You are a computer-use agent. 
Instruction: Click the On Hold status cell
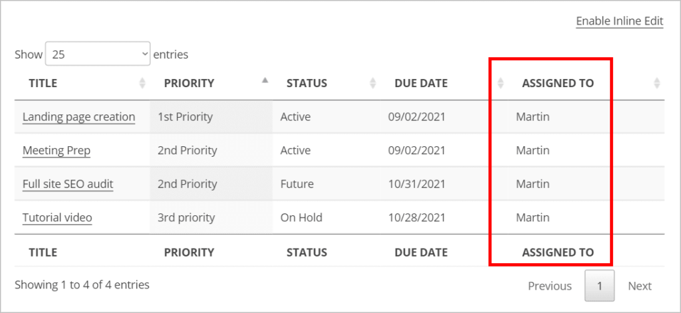point(301,217)
